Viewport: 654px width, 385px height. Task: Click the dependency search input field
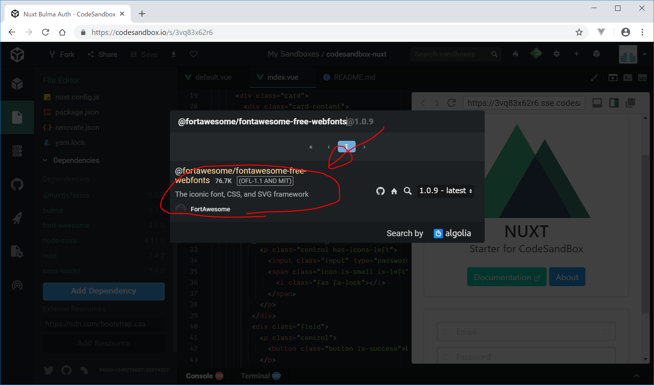click(x=262, y=122)
